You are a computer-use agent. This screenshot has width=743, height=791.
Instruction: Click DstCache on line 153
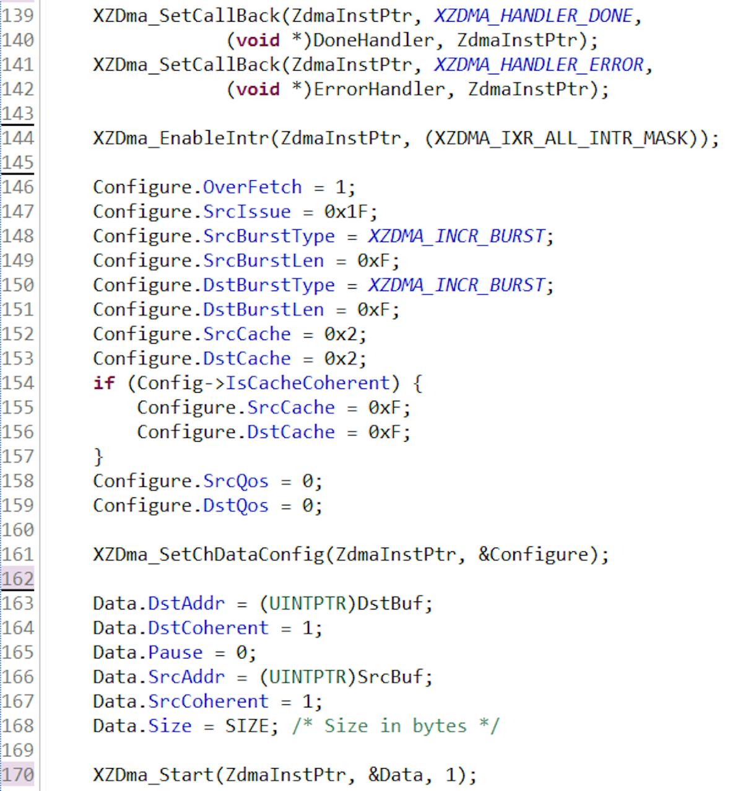pos(246,358)
